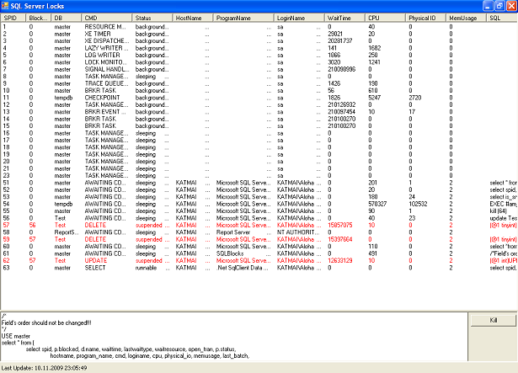Click CPU value 5247
The image size is (518, 373).
click(375, 98)
